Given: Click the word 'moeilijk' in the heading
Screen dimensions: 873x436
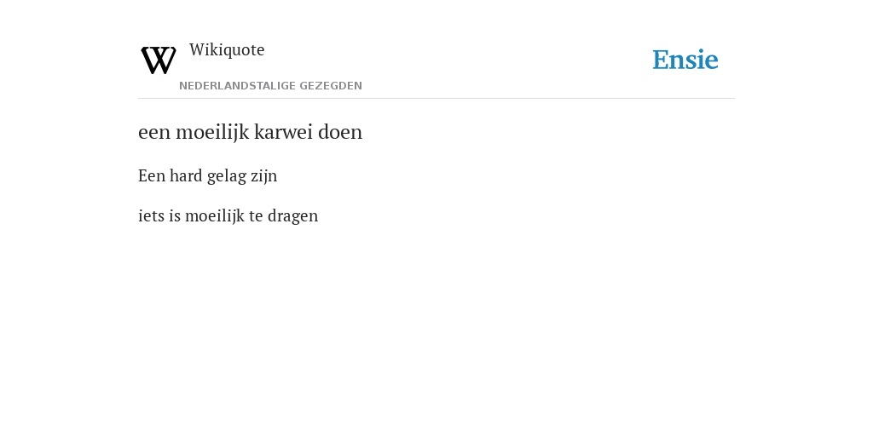Looking at the screenshot, I should [212, 133].
